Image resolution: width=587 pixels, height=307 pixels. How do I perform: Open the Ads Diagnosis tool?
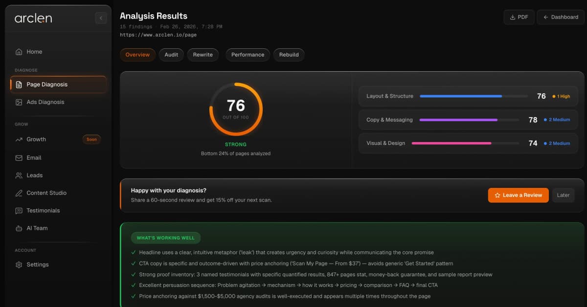(x=20, y=102)
